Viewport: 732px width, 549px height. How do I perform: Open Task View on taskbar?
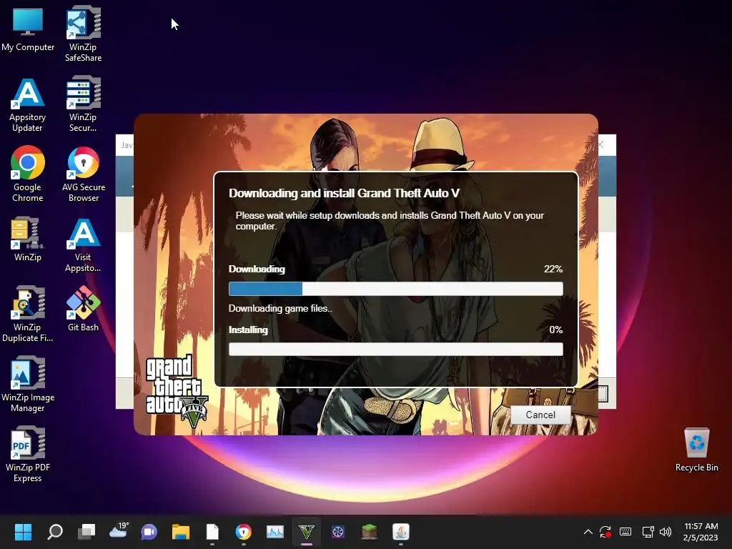(86, 532)
